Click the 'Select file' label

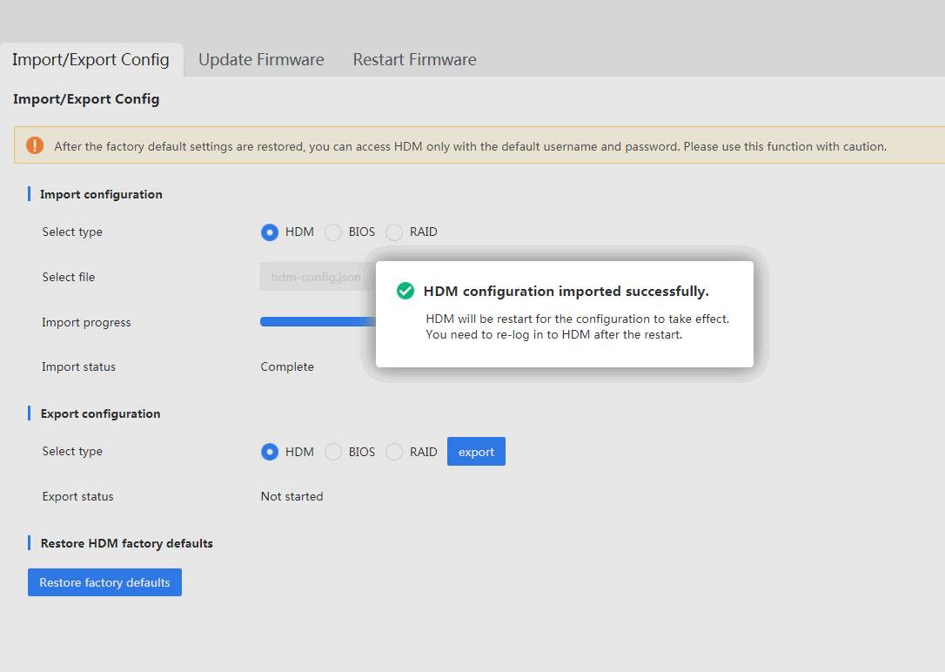[69, 277]
